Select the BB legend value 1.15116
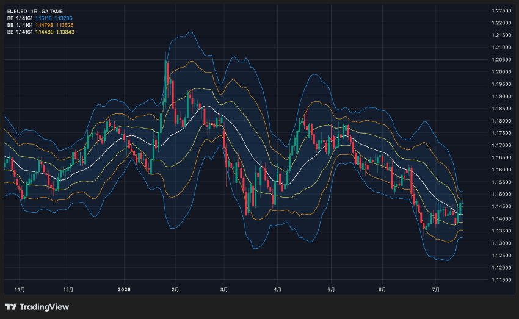The image size is (519, 319). point(43,18)
